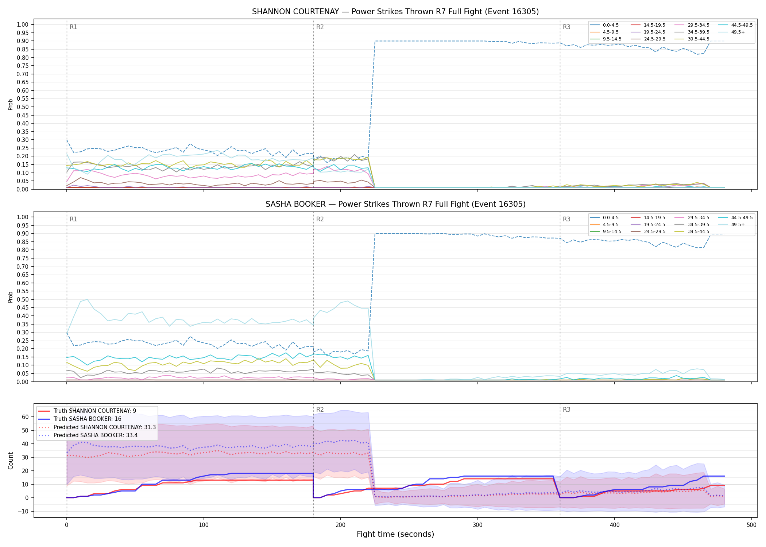The image size is (766, 547).
Task: Click the 'Prob' y-axis label of the Sasha Booker chart
Action: click(x=11, y=297)
